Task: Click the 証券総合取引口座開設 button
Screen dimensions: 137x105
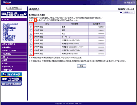Action: [11, 84]
